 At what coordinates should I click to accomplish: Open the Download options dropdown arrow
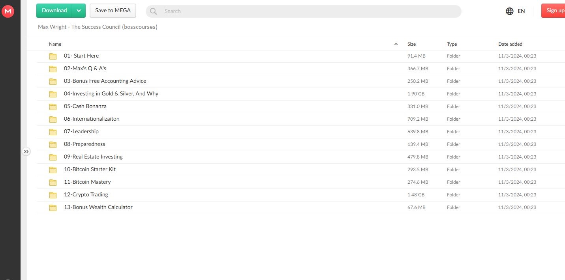(x=79, y=11)
